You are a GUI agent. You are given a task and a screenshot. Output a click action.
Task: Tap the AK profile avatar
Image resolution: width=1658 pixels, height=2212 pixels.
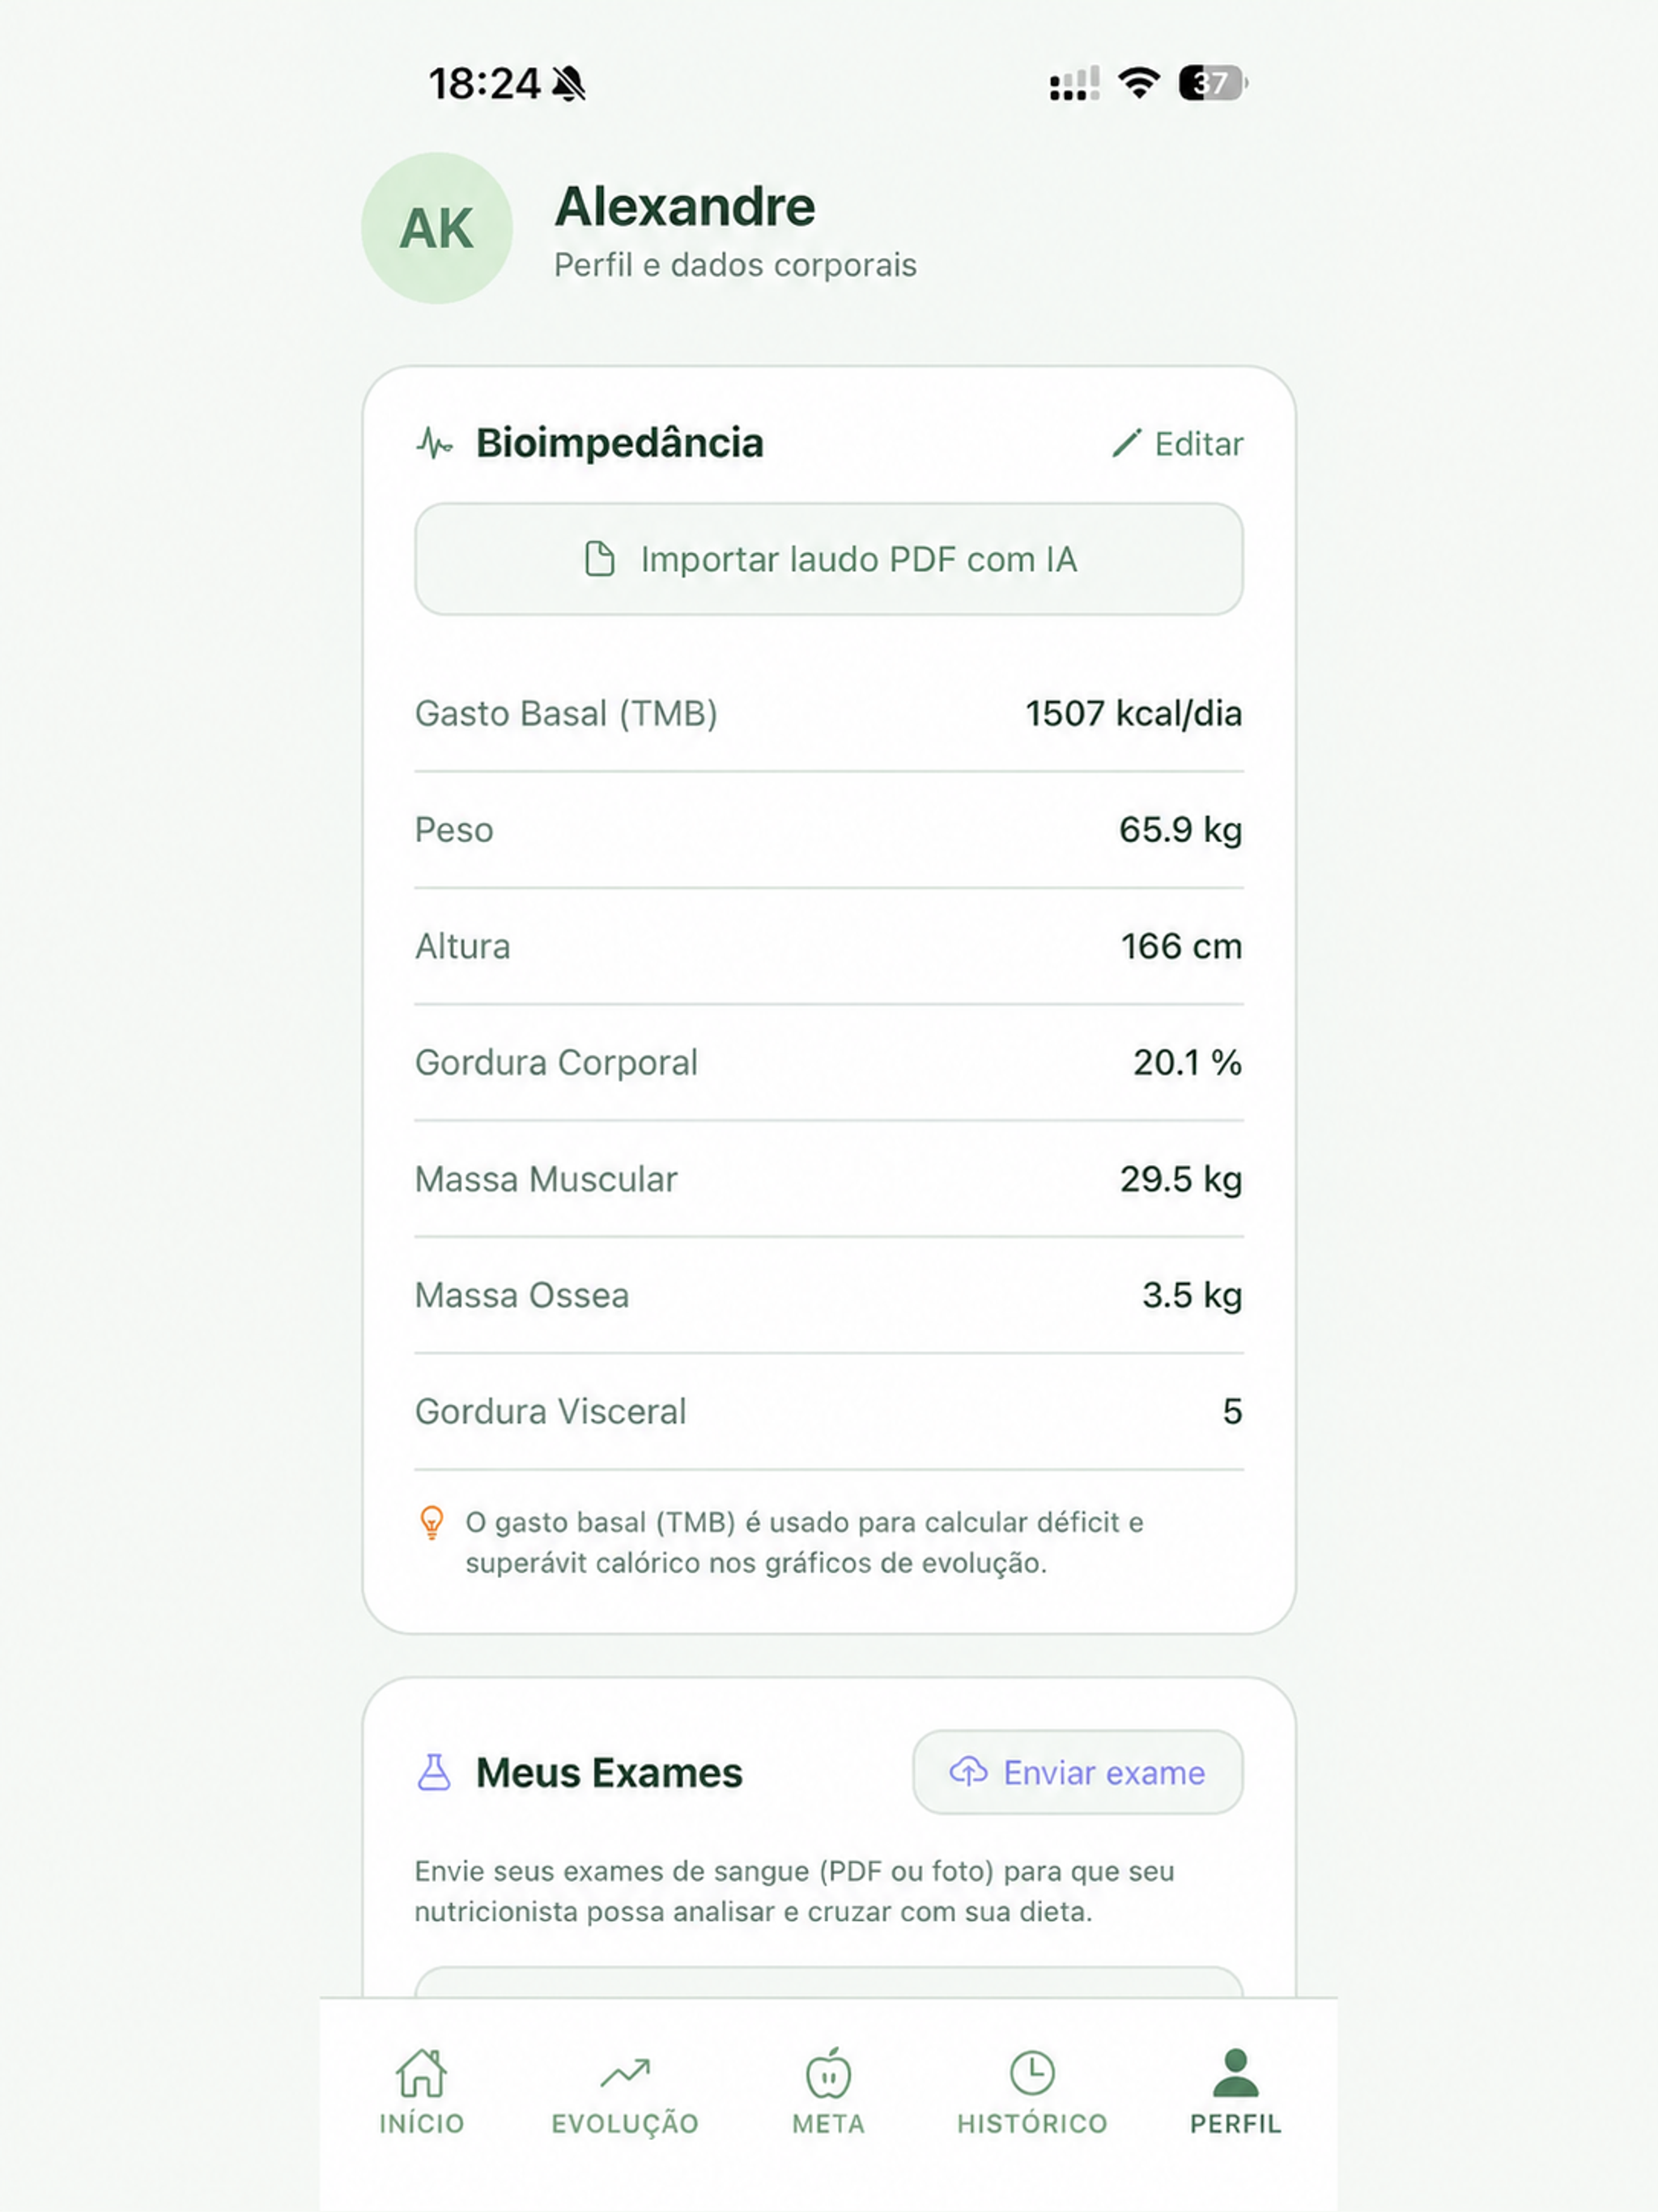[x=437, y=228]
